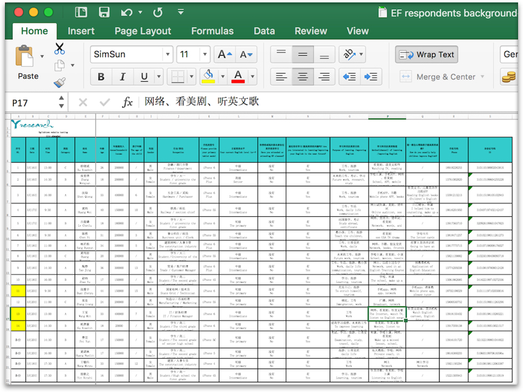This screenshot has height=392, width=523.
Task: Toggle center horizontal alignment
Action: click(303, 77)
